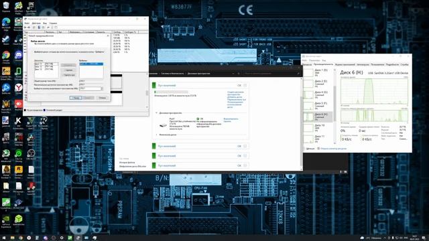Select Диск 2 (E:) in Task Manager list

[x=318, y=84]
